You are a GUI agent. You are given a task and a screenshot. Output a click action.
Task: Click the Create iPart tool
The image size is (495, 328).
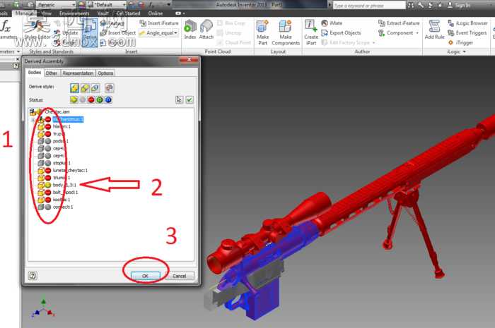point(310,32)
